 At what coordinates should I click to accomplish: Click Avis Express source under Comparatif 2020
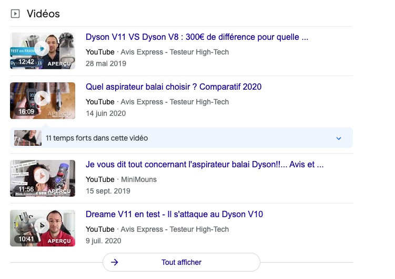tap(175, 102)
